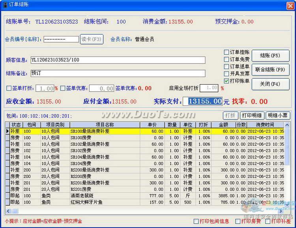Click the unit price cell 777.00
The height and width of the screenshot is (228, 296).
[x=152, y=196]
